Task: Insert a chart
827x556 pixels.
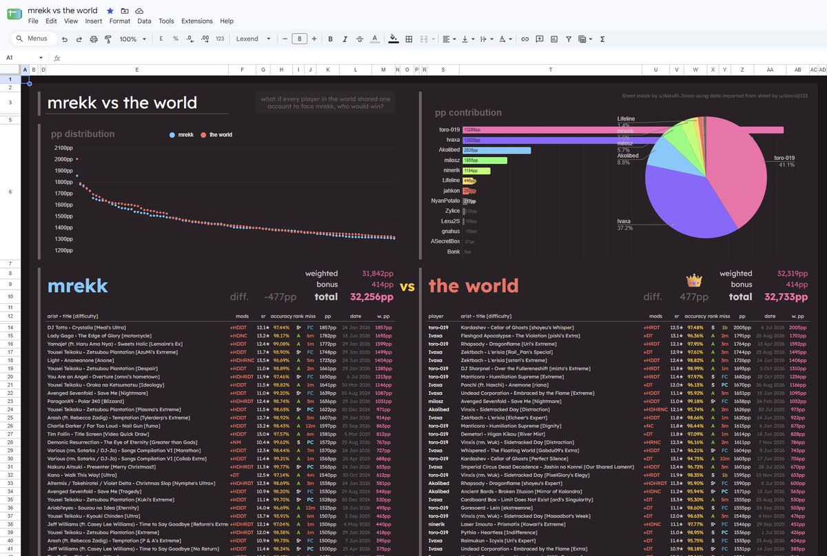Action: [x=554, y=39]
